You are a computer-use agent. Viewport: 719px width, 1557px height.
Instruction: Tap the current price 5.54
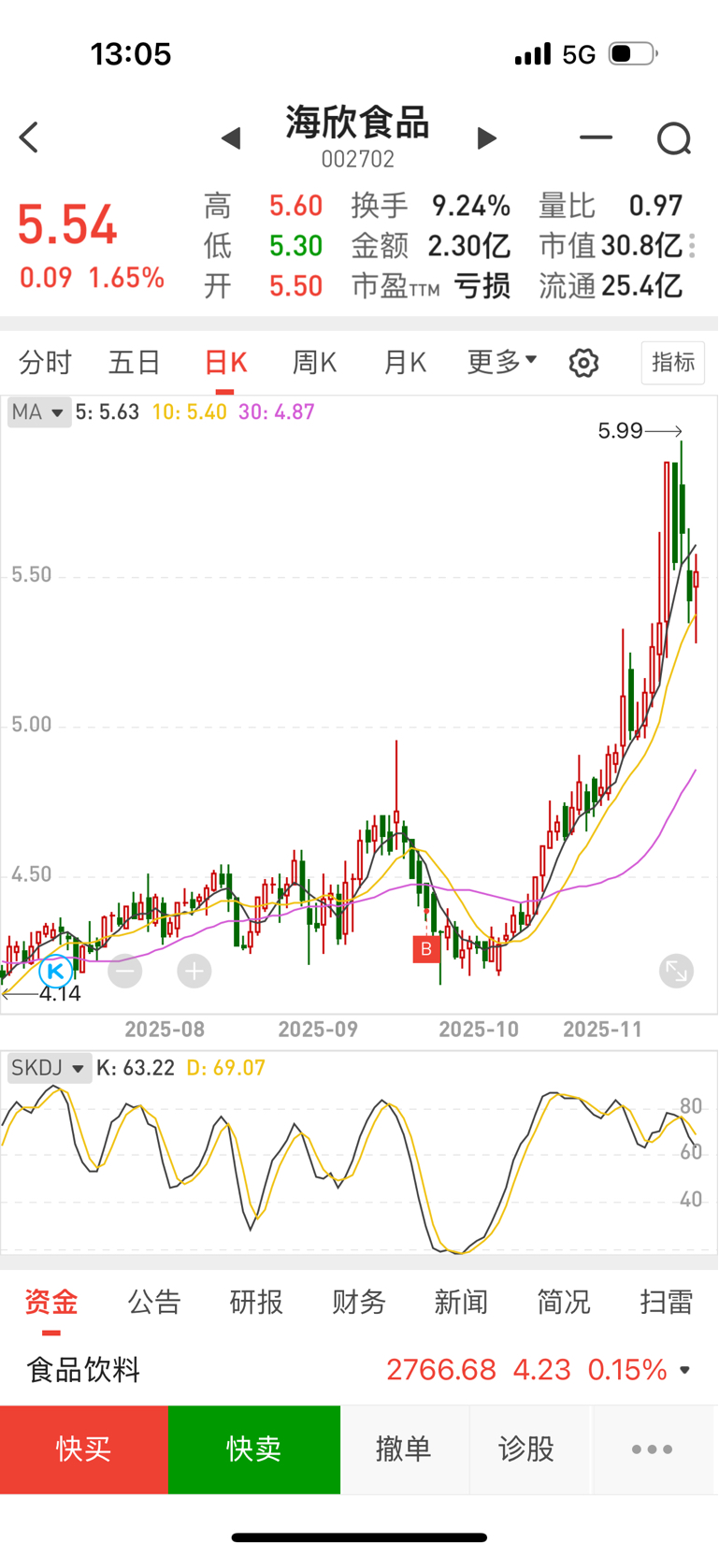pyautogui.click(x=67, y=224)
